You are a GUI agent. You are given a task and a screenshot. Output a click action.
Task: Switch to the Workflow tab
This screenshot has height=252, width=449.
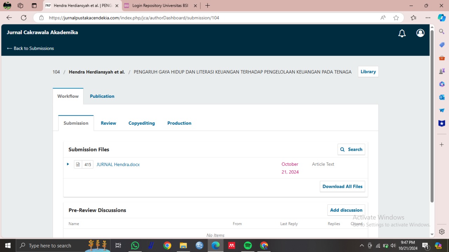pos(68,96)
